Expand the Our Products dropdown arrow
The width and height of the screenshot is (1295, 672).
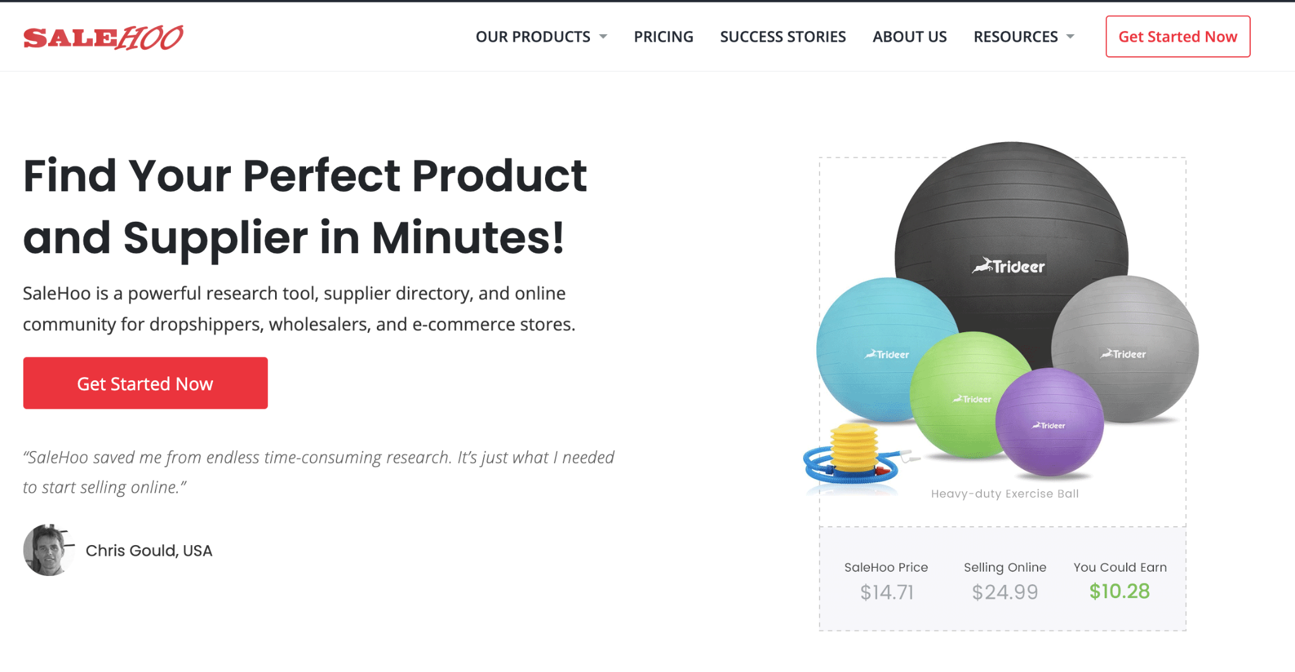pyautogui.click(x=603, y=37)
